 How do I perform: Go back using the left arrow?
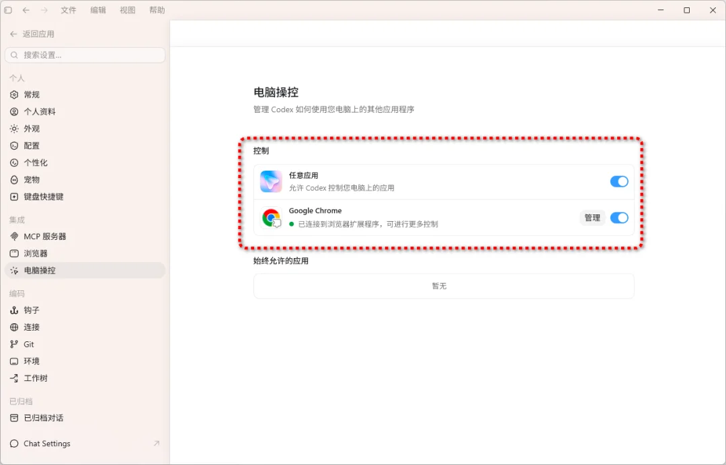point(26,9)
